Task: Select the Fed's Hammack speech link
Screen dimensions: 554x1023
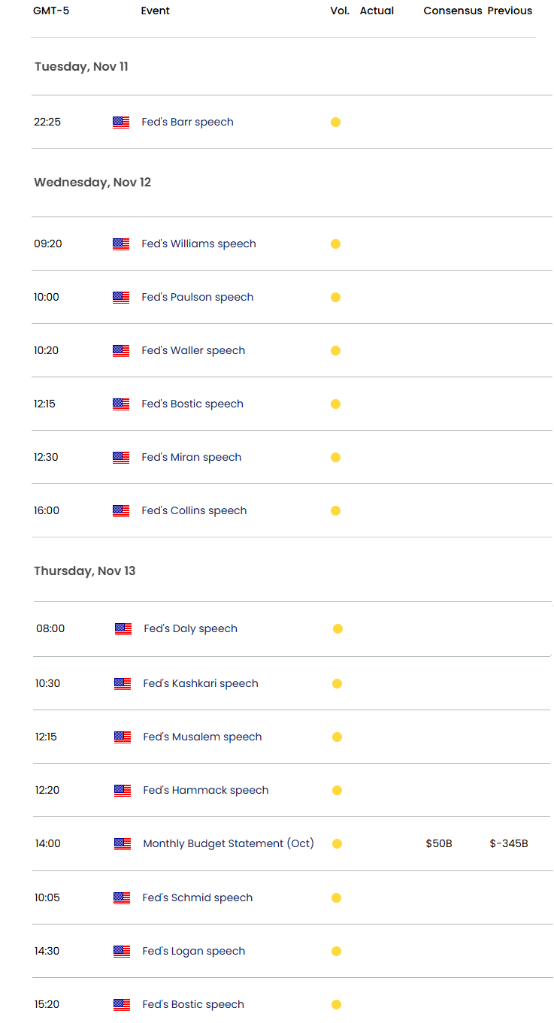Action: 205,791
